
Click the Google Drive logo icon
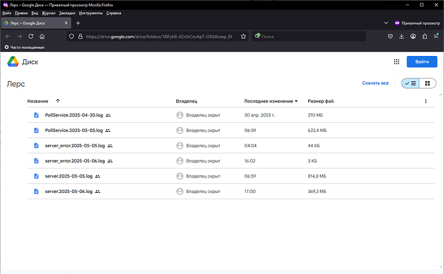click(13, 62)
